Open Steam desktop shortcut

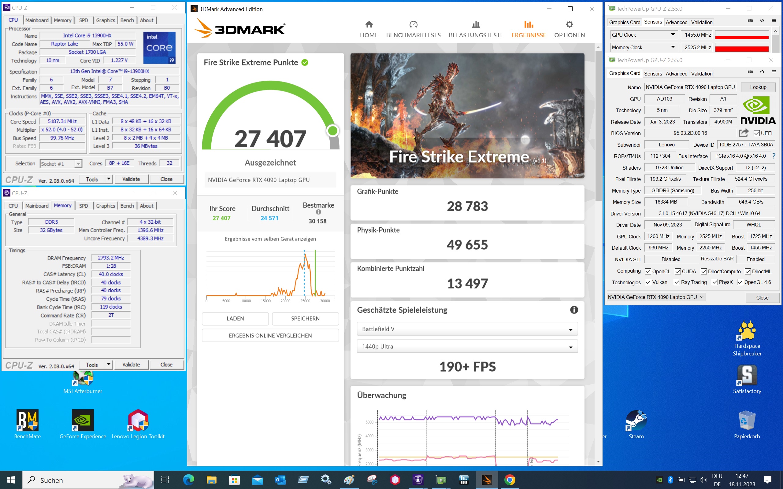tap(636, 424)
